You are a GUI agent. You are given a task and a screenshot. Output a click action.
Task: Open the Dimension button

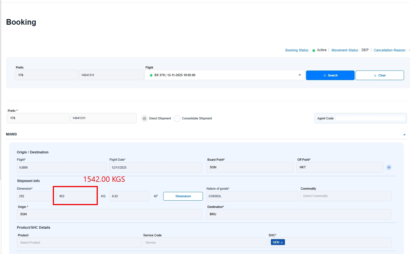pos(183,196)
